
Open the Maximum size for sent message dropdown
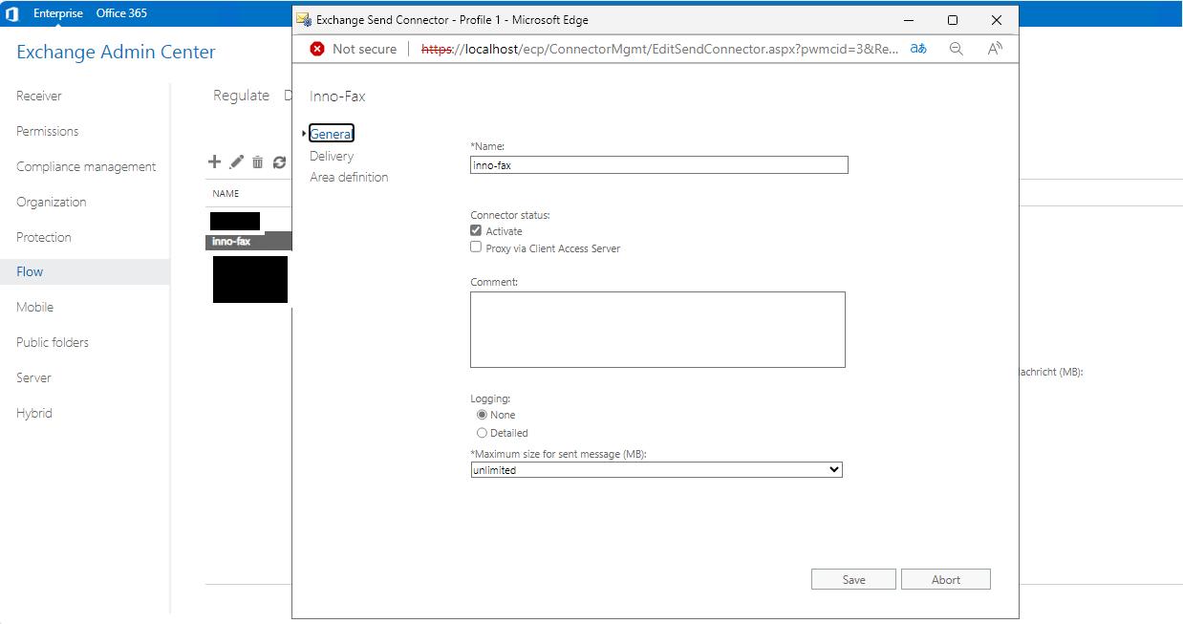point(656,470)
